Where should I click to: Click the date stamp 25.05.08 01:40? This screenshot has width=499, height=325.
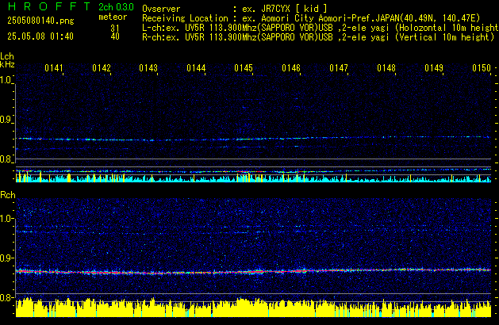[x=40, y=36]
